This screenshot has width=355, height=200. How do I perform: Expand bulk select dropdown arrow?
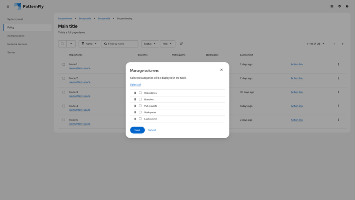(71, 44)
